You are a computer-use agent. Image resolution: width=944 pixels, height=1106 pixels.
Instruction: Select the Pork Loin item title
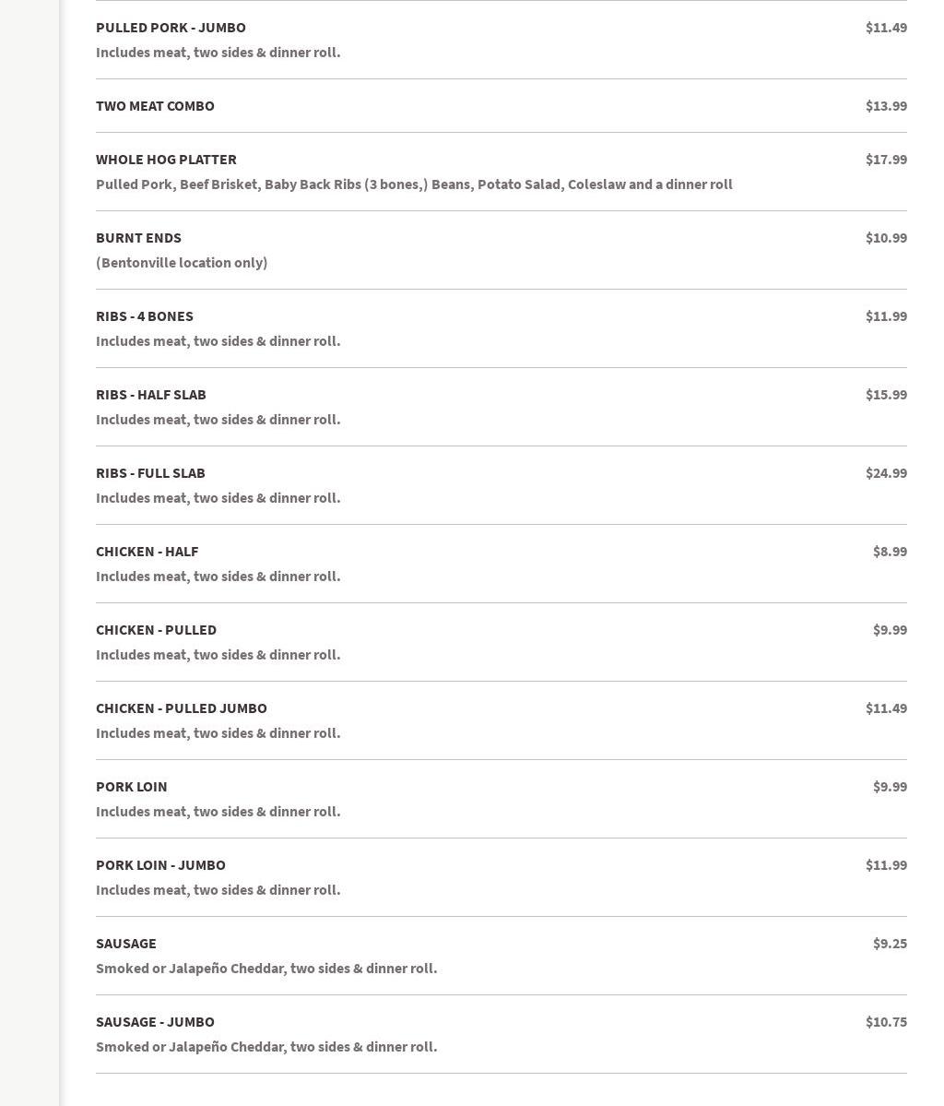[x=132, y=787]
